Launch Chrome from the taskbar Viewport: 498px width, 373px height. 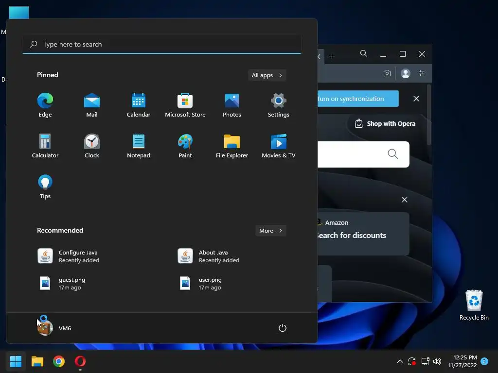(x=59, y=361)
